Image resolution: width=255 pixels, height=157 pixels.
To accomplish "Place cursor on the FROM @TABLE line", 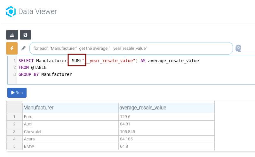I will (33, 67).
